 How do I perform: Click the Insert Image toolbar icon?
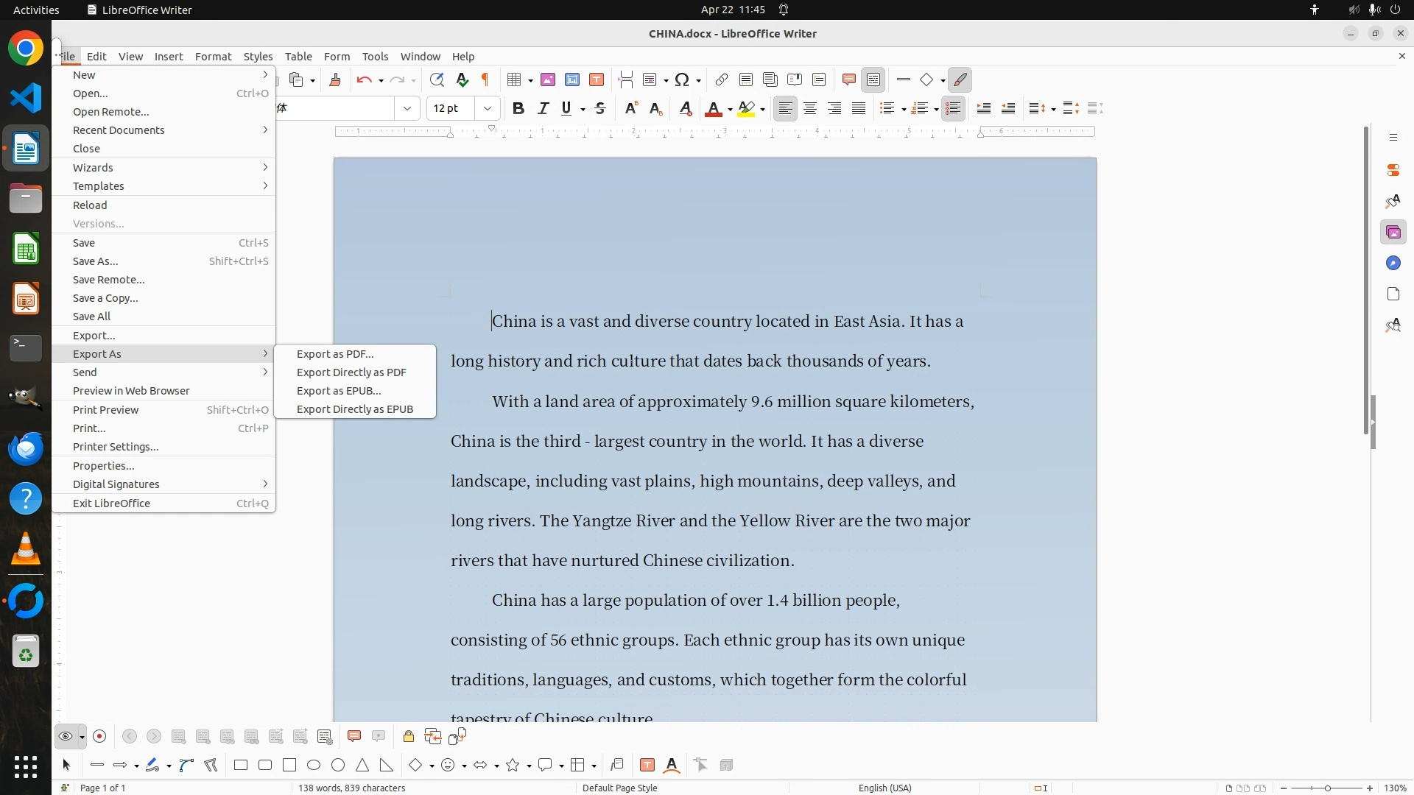click(x=548, y=80)
